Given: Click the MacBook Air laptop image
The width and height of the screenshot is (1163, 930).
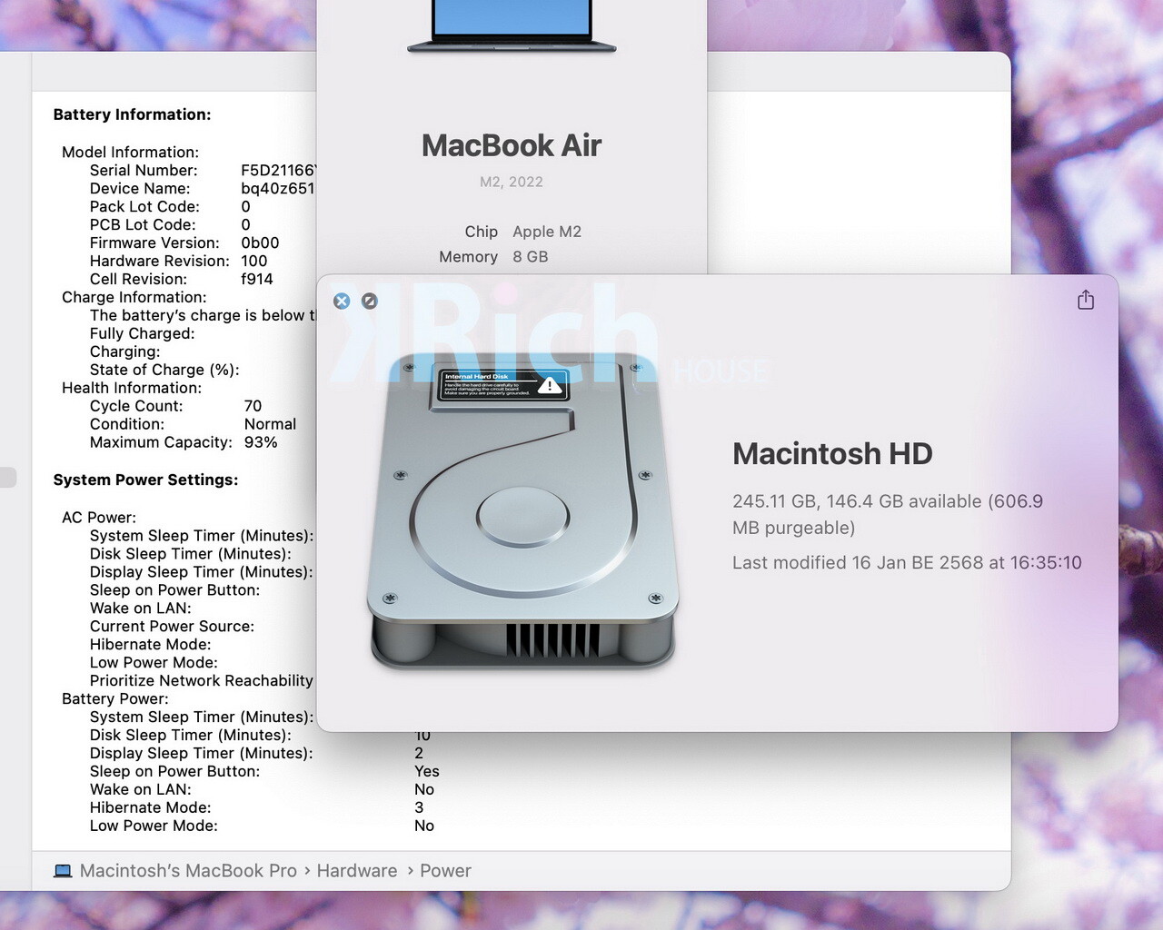Looking at the screenshot, I should [512, 26].
